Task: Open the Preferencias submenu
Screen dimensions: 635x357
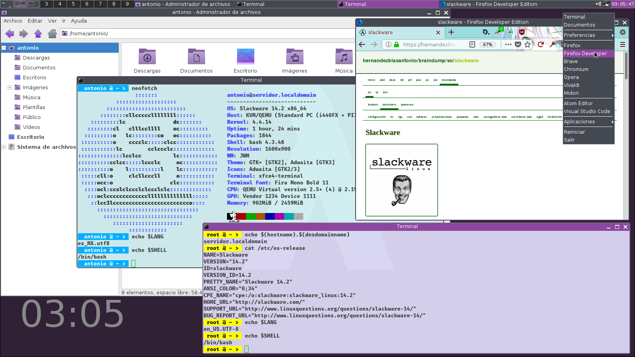Action: [x=589, y=35]
